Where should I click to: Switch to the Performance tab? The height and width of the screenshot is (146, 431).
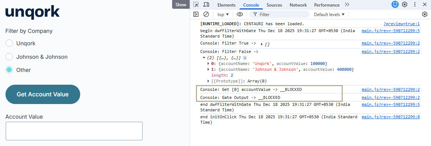tap(327, 5)
